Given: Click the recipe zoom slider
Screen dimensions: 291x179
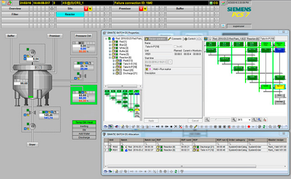Looking at the screenshot, I should (220, 119).
